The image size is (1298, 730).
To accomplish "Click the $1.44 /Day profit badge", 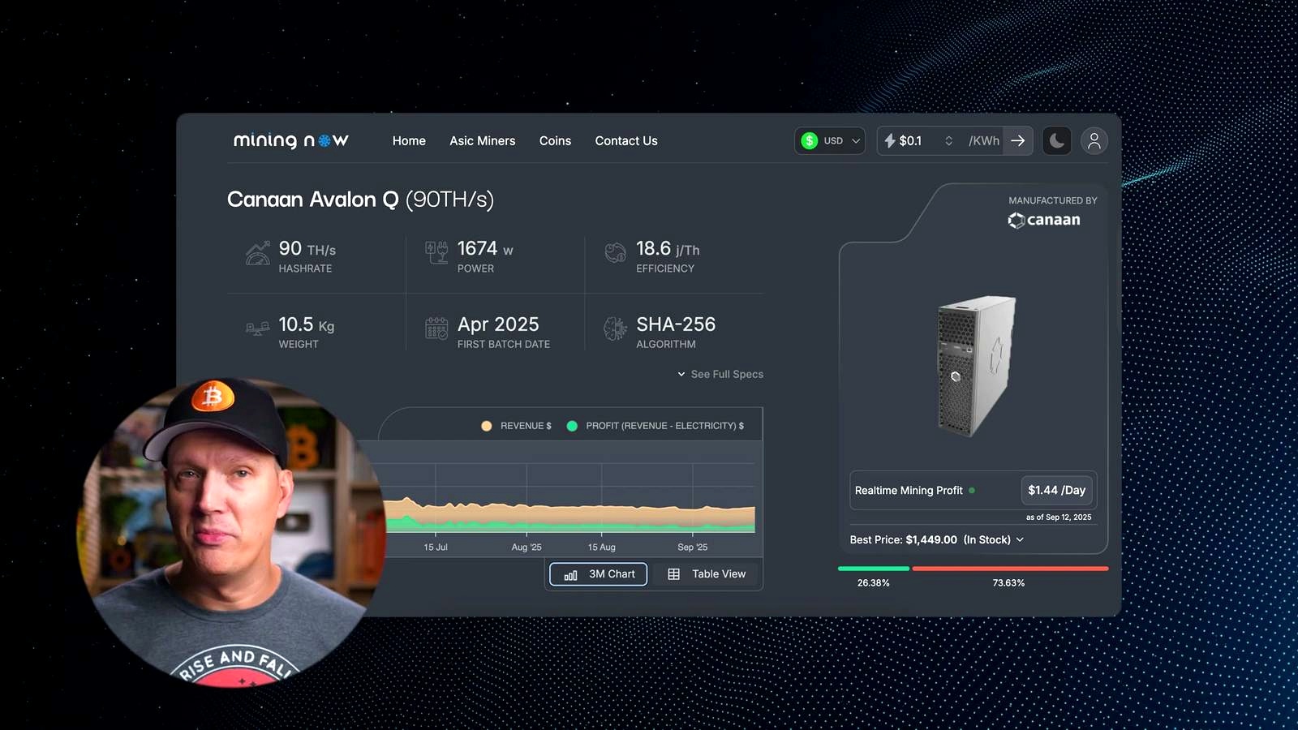I will [1056, 490].
